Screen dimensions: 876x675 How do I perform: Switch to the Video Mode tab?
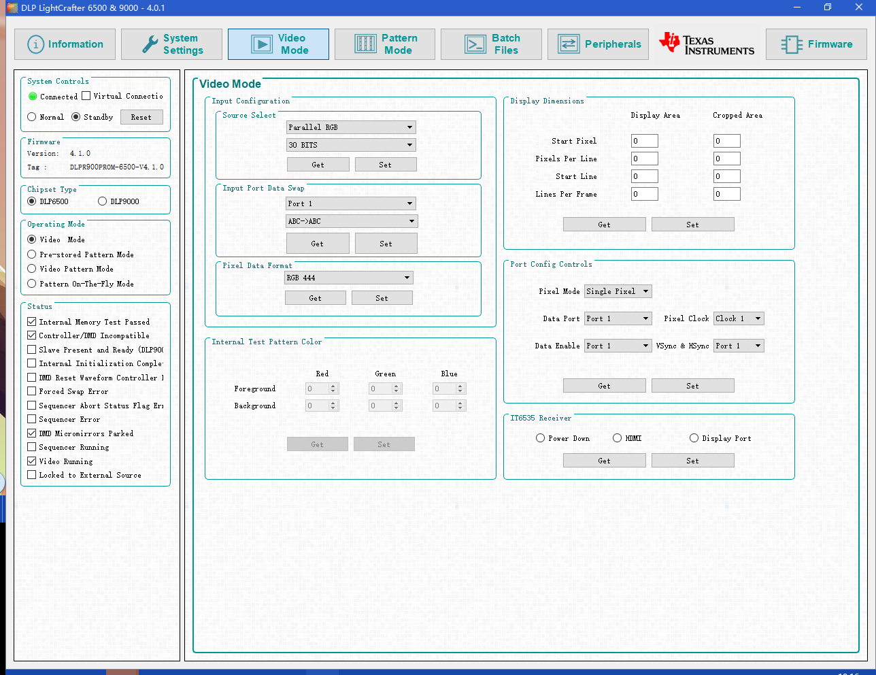pos(278,44)
